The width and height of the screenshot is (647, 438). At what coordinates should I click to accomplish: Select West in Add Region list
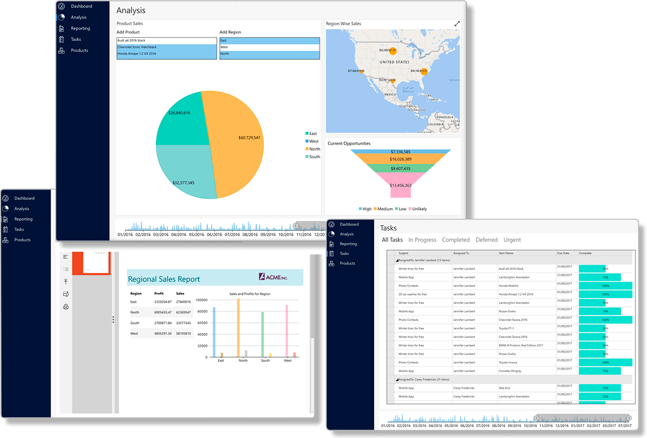[270, 47]
